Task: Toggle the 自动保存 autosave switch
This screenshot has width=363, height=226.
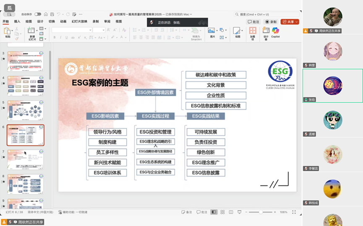Action: (x=37, y=14)
